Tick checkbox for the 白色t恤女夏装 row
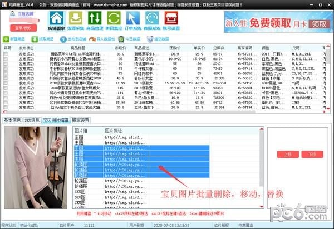This screenshot has width=334, height=229. [6, 98]
